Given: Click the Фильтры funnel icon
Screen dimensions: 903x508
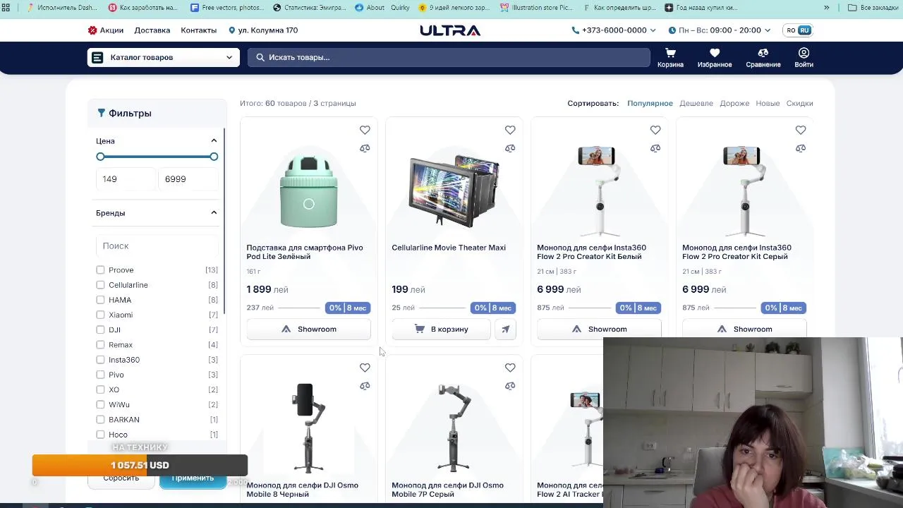Looking at the screenshot, I should pos(101,113).
